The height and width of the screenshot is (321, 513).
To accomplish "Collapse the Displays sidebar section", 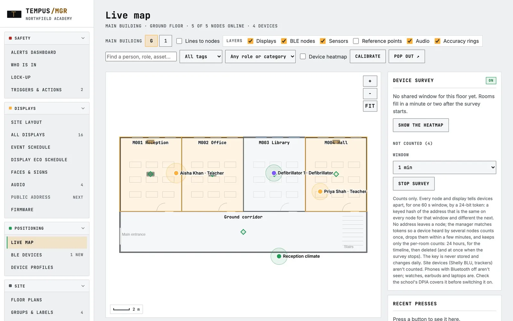I will (x=47, y=108).
